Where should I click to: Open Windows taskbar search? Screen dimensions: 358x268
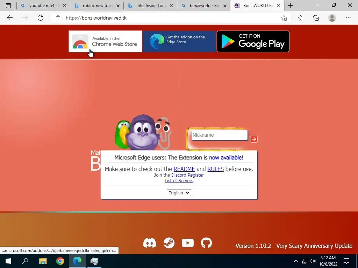point(25,261)
